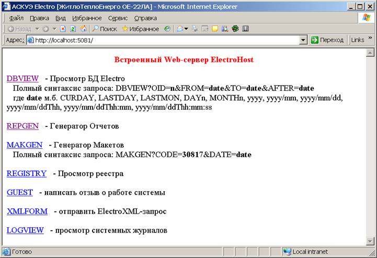Click the Links toolbar label

(358, 40)
